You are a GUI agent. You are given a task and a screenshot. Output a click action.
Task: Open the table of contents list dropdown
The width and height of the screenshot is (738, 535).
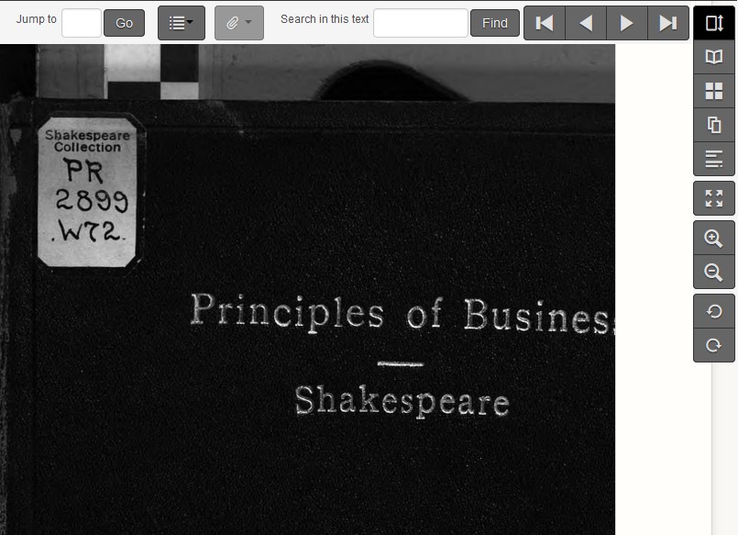tap(182, 23)
